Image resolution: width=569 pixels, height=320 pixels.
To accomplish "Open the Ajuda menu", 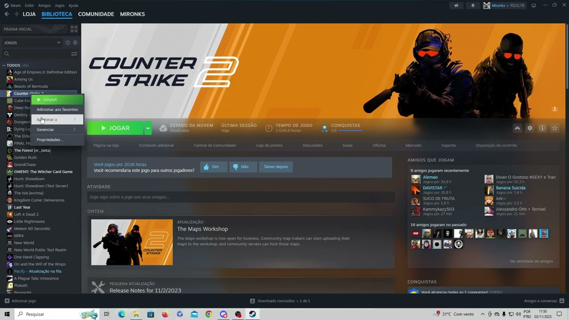I will 73,5.
